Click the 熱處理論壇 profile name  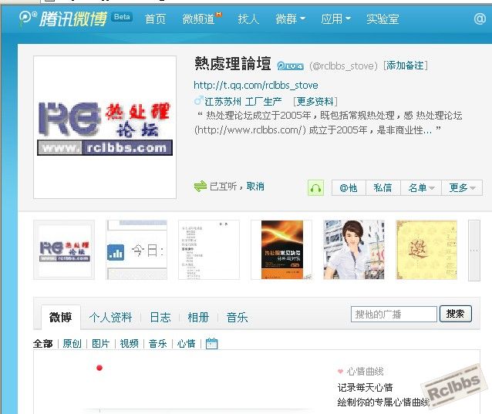pos(233,64)
